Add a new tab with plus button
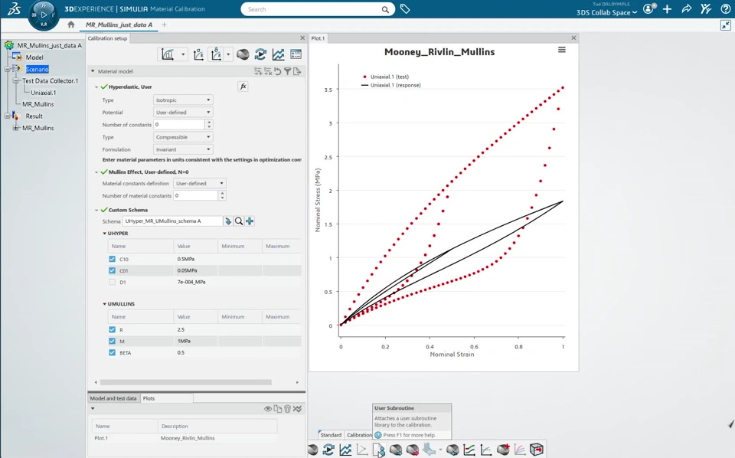 coord(164,25)
